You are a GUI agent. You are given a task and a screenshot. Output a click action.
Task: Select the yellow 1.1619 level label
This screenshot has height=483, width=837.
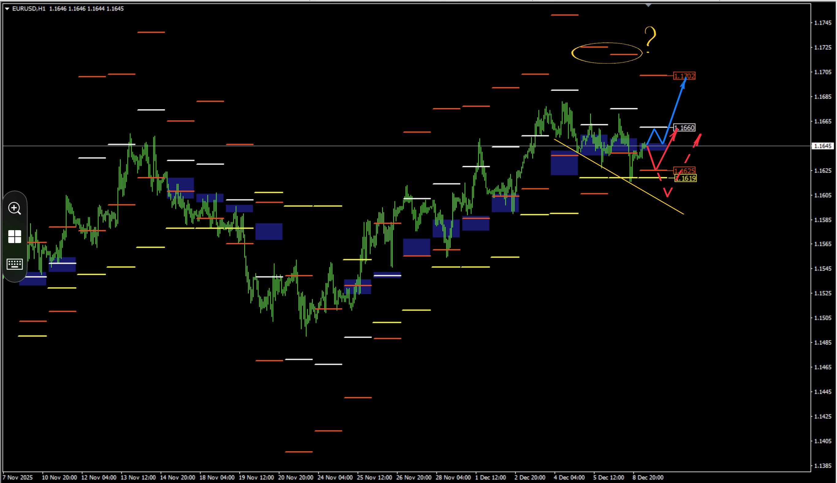click(x=685, y=178)
